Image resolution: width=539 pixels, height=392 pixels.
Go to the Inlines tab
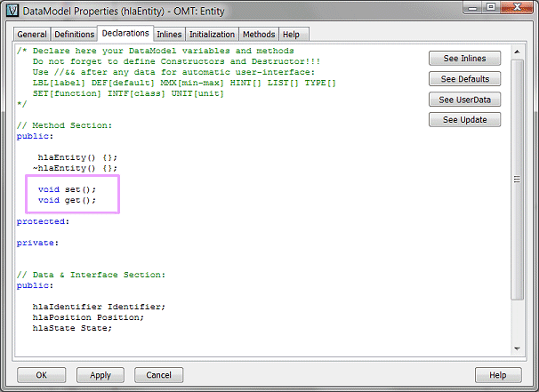[x=170, y=35]
